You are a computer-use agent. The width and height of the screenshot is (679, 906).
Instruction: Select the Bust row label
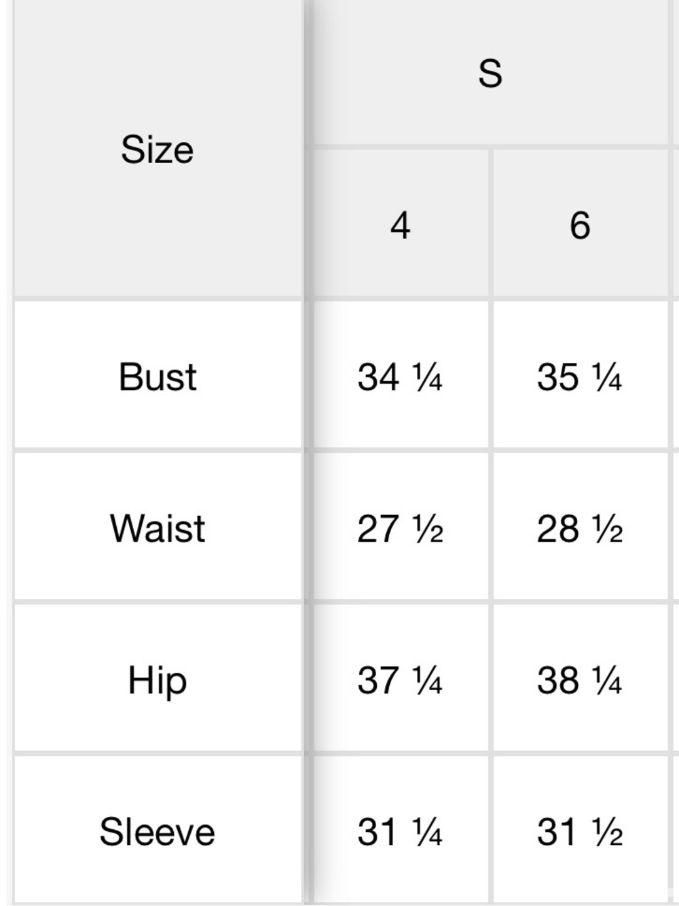point(158,376)
